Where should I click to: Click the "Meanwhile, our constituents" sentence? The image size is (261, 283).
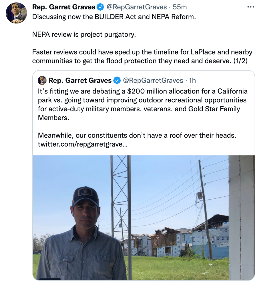click(x=137, y=135)
